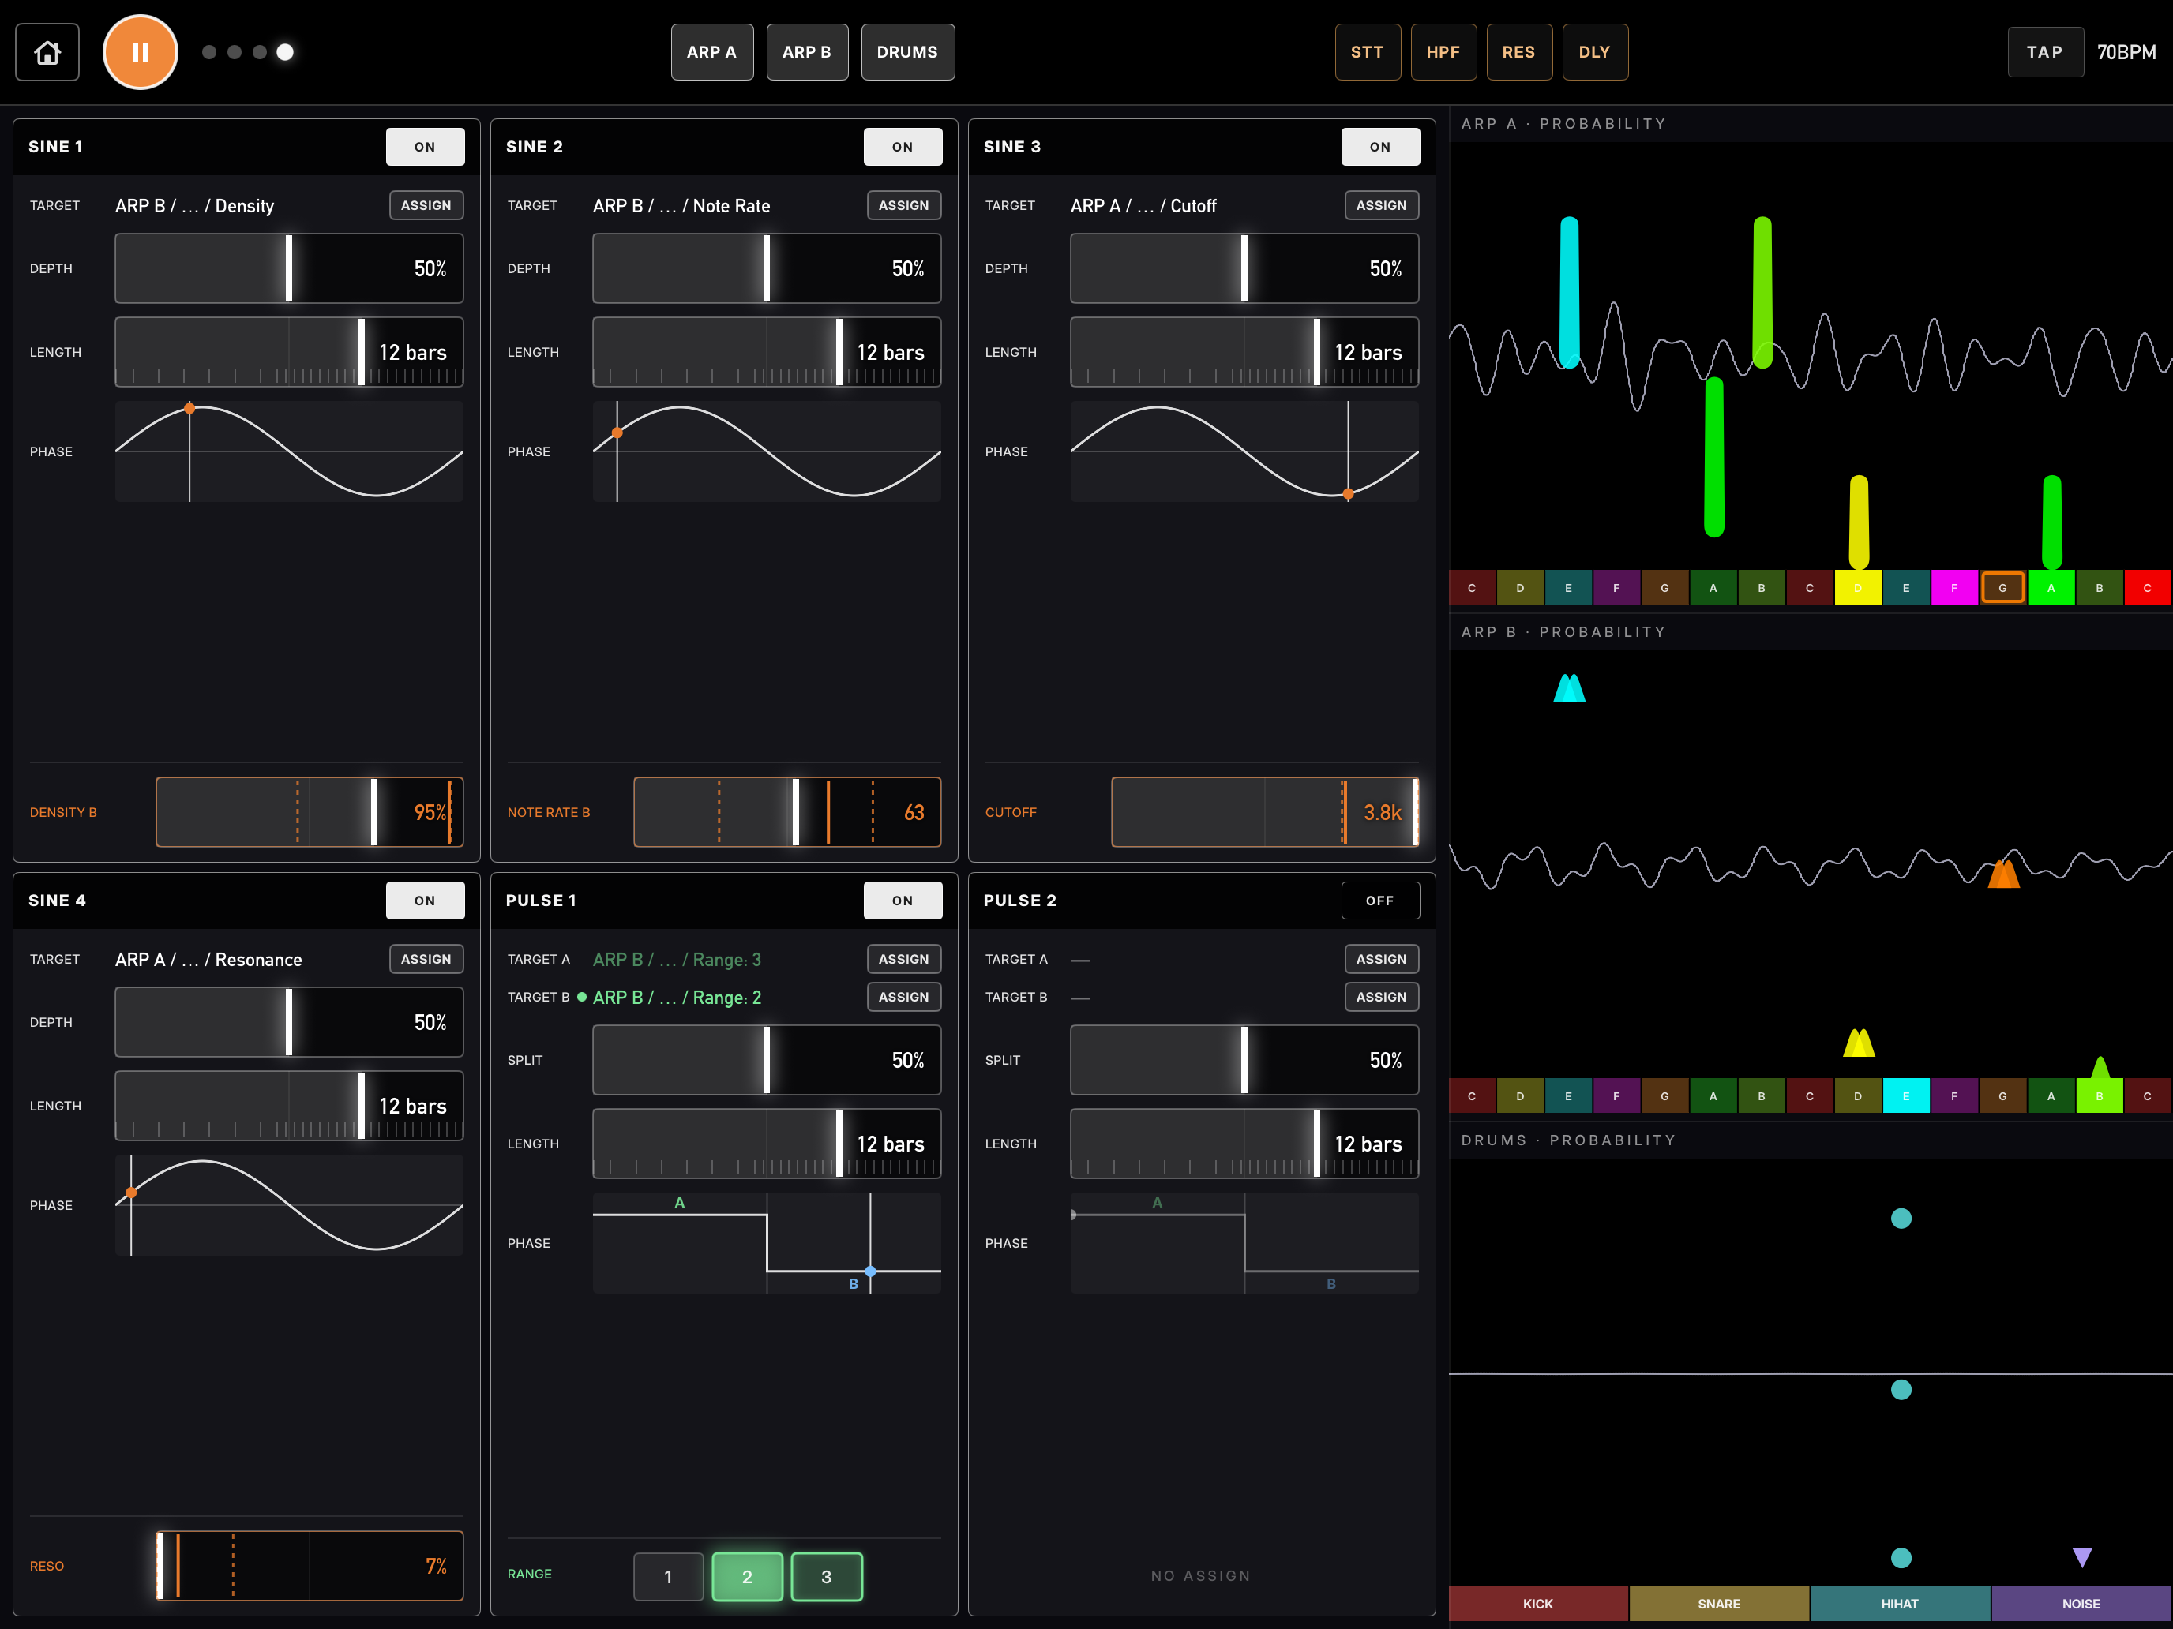2173x1629 pixels.
Task: Toggle the SINE 2 ON switch
Action: pyautogui.click(x=902, y=146)
